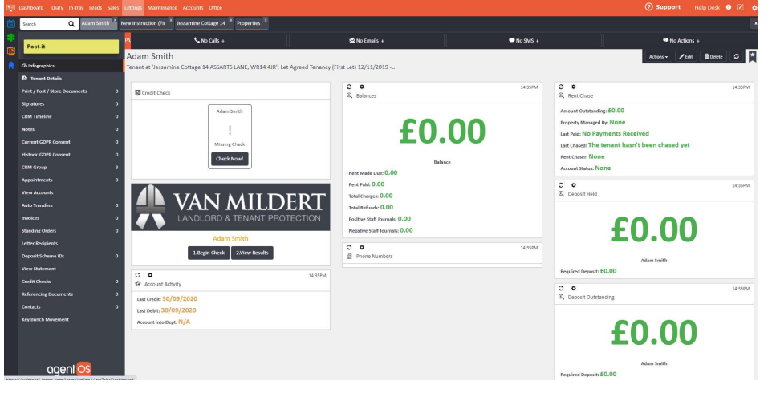Open the edit note icon in top bar
The image size is (776, 397).
coord(741,7)
